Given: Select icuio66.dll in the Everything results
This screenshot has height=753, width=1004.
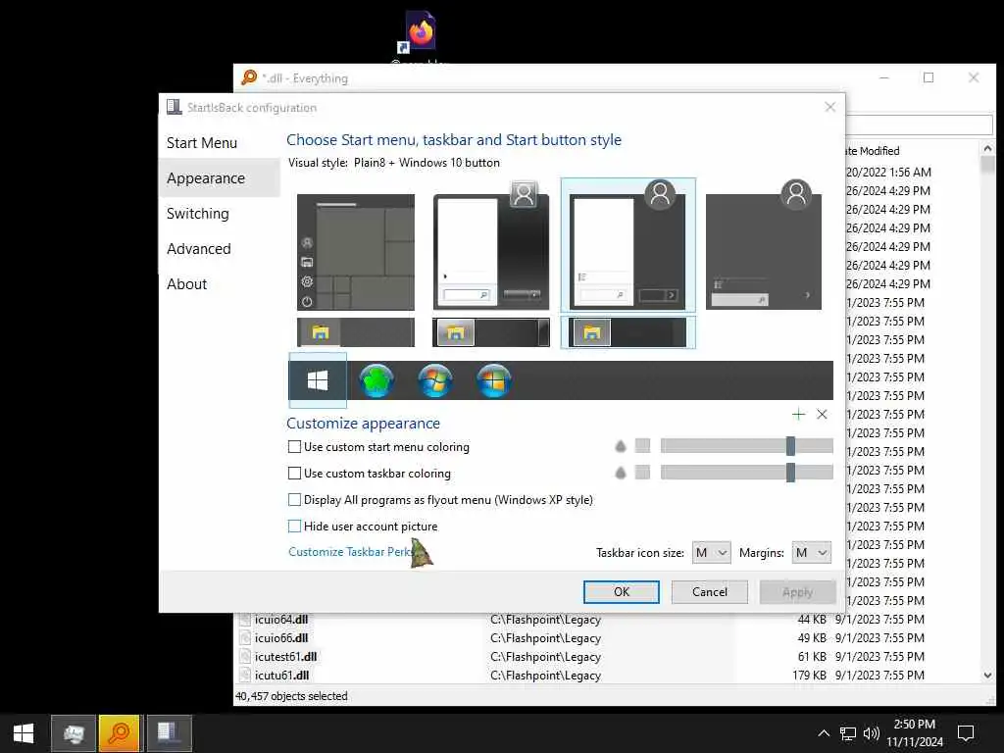Looking at the screenshot, I should (x=281, y=637).
